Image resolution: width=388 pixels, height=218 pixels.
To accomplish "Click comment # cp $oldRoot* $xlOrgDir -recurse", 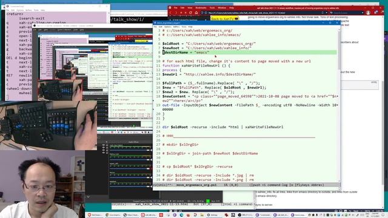I will coord(197,167).
